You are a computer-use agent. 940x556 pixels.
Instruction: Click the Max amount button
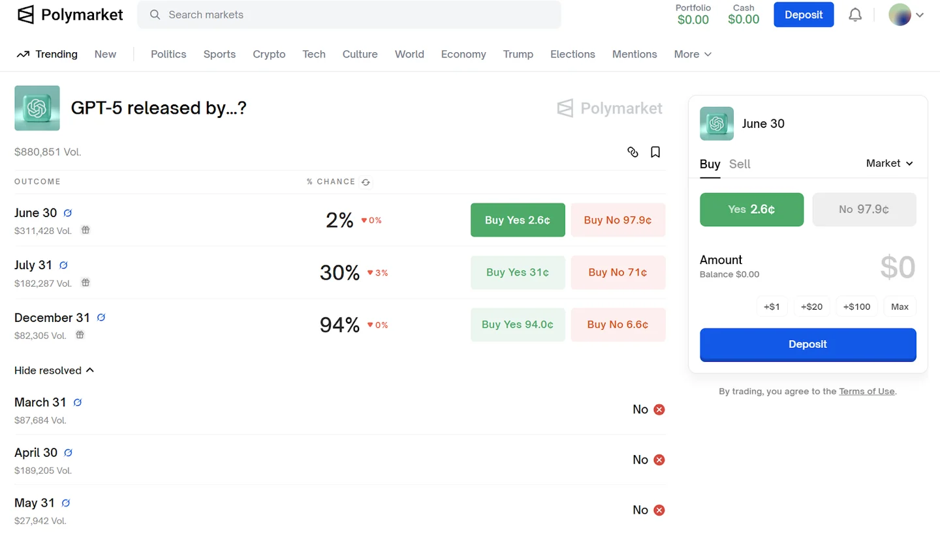click(900, 306)
